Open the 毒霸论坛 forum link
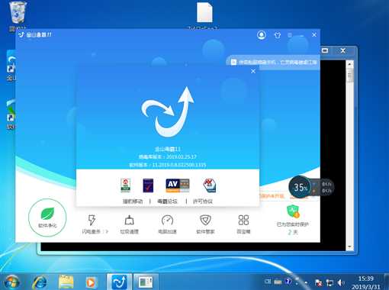 point(167,201)
